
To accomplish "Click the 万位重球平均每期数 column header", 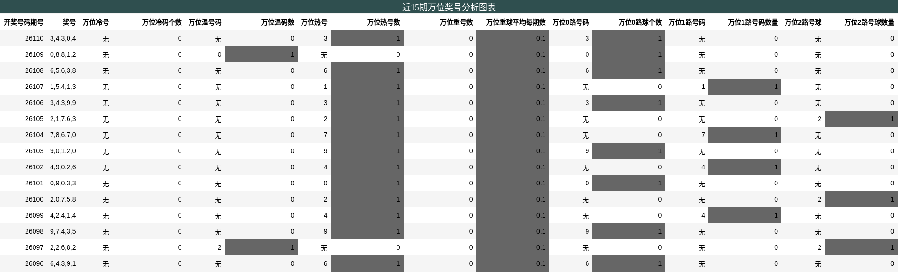I will (x=516, y=22).
